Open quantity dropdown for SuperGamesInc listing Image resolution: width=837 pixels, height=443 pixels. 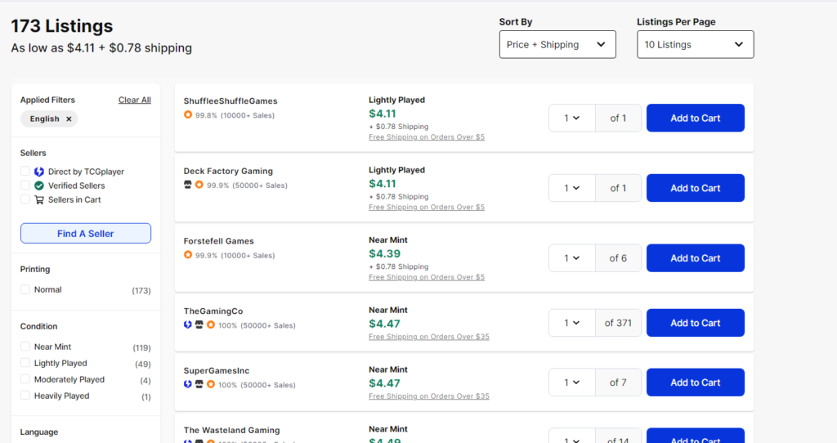click(x=571, y=383)
